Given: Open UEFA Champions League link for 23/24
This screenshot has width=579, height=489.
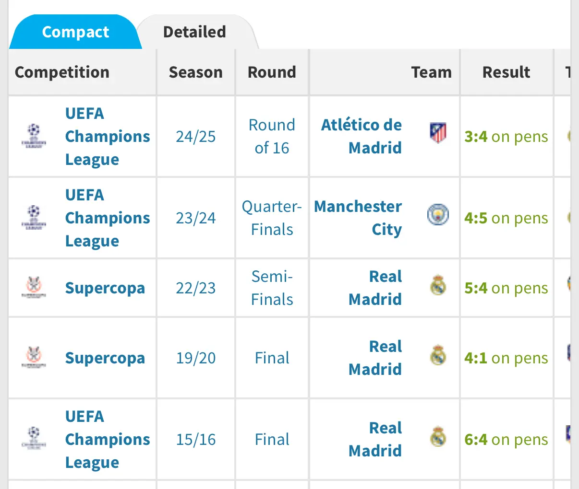Looking at the screenshot, I should point(108,218).
